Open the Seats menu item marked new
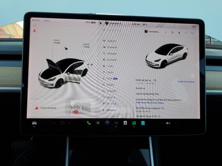 110,79
